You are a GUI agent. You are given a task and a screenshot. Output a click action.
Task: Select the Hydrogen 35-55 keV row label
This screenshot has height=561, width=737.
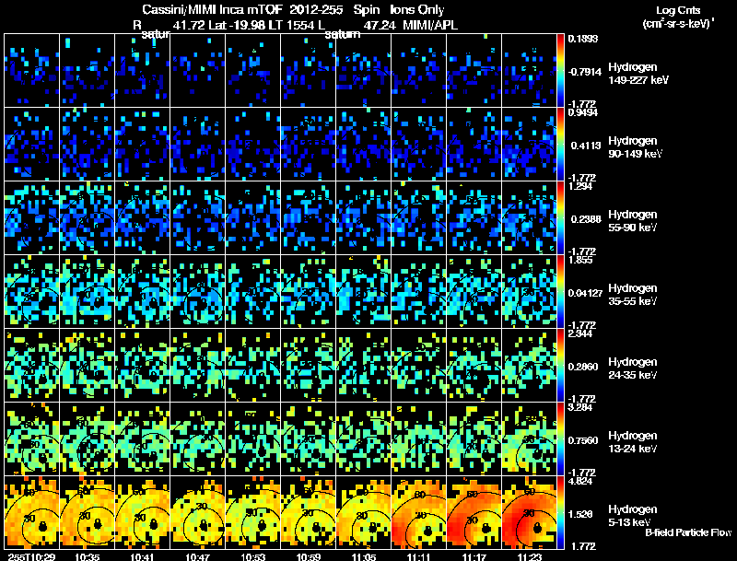pyautogui.click(x=633, y=295)
